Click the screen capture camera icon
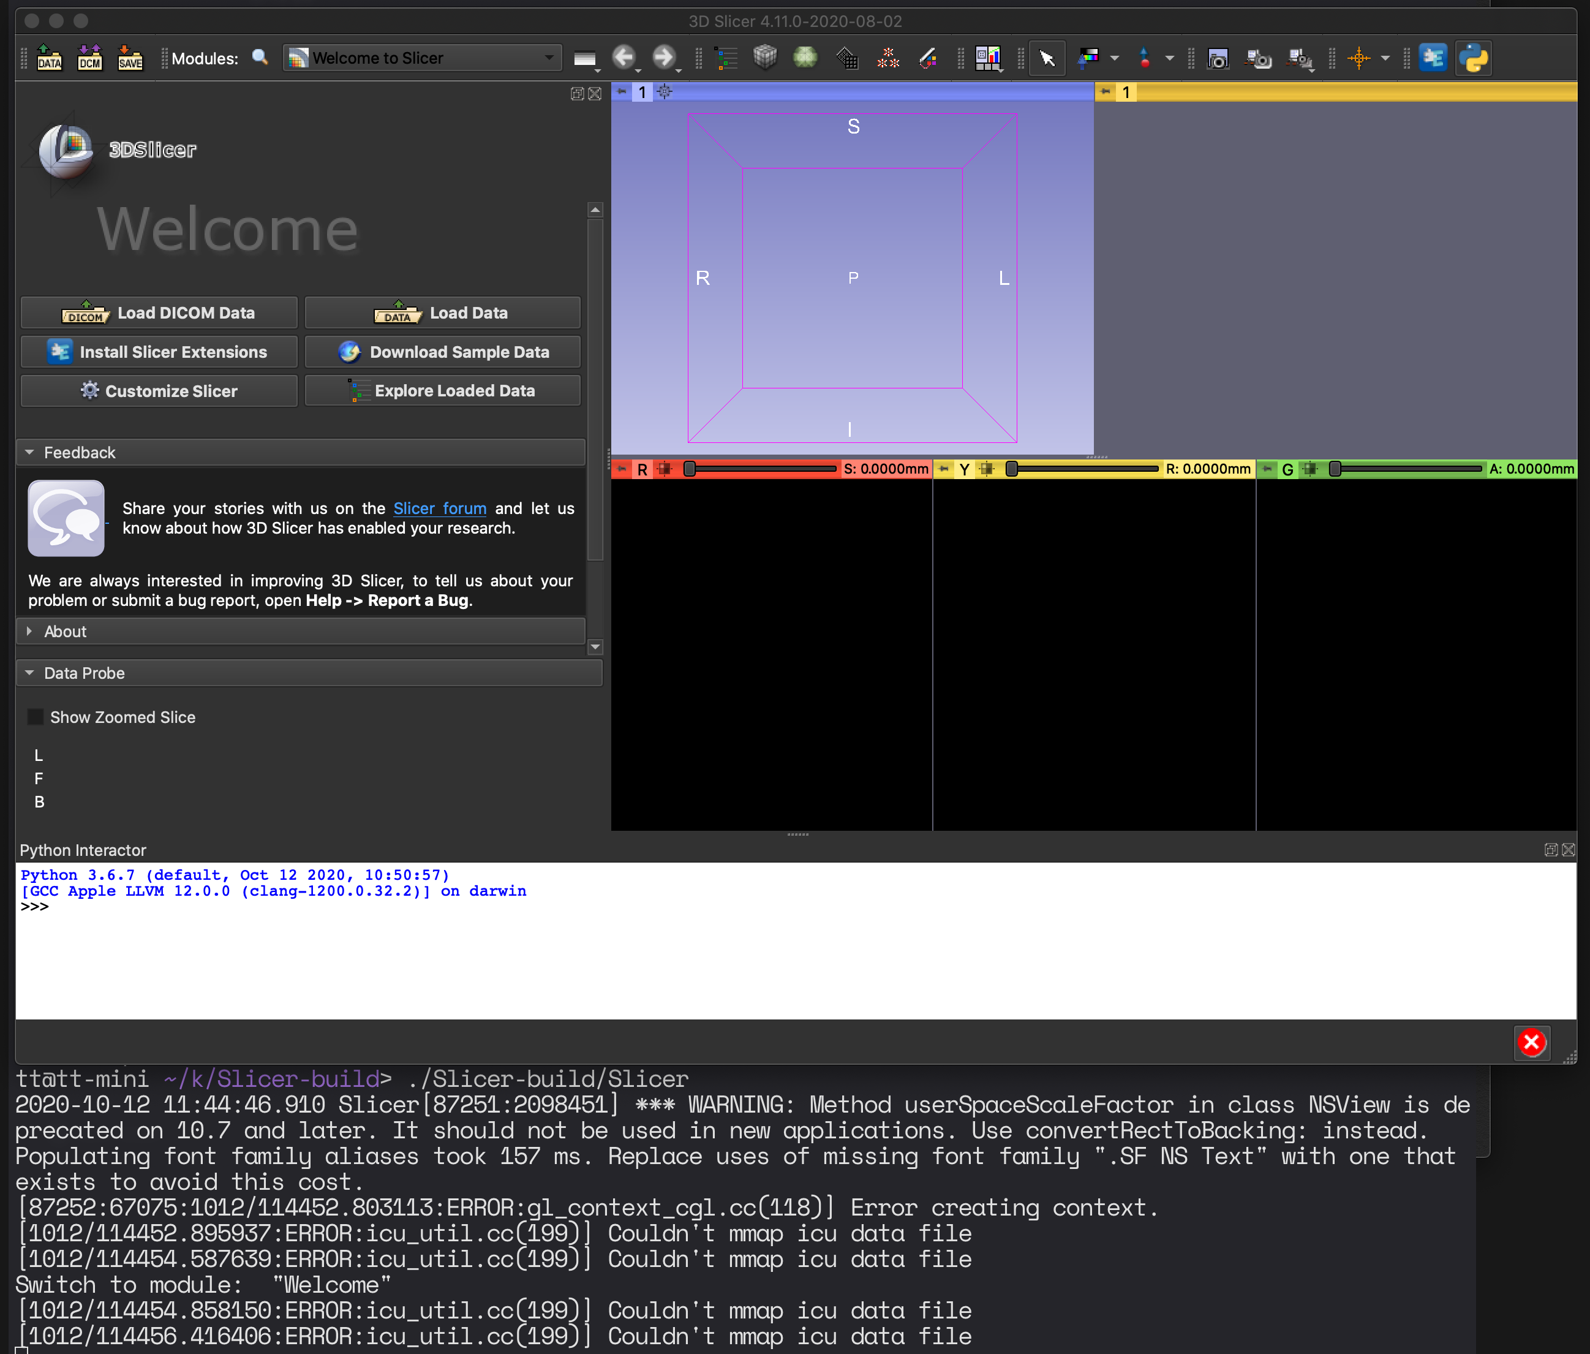Image resolution: width=1590 pixels, height=1354 pixels. point(1218,58)
